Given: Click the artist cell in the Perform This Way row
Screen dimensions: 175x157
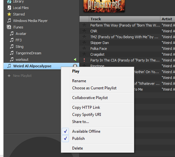Looking at the screenshot, I should pos(168,25).
